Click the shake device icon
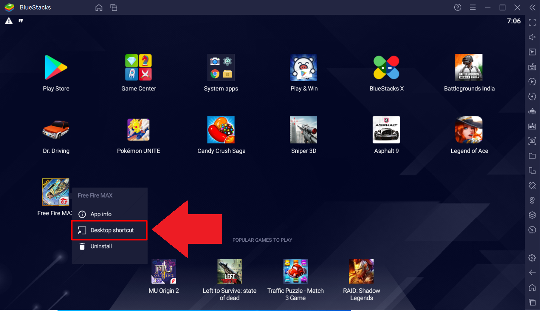Image resolution: width=540 pixels, height=311 pixels. pos(532,185)
